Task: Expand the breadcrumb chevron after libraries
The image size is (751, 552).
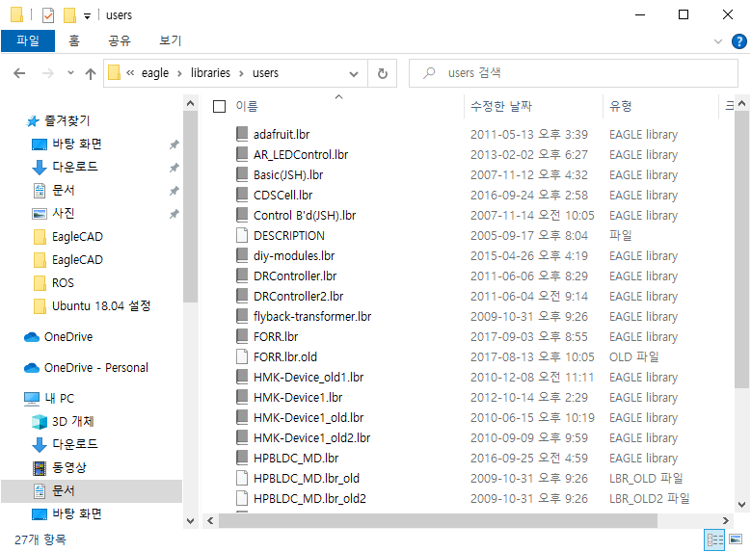Action: 241,74
